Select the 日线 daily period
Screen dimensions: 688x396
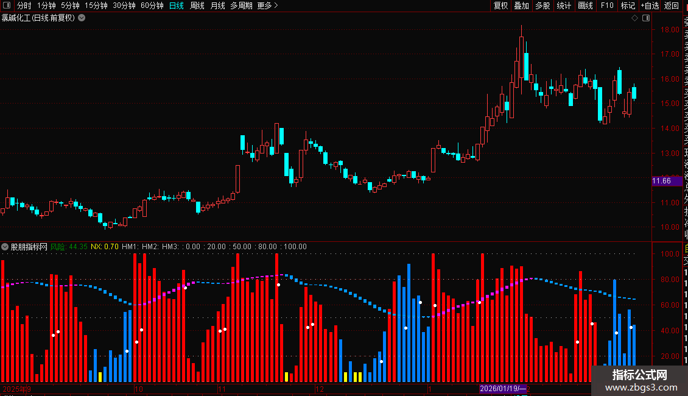[177, 5]
